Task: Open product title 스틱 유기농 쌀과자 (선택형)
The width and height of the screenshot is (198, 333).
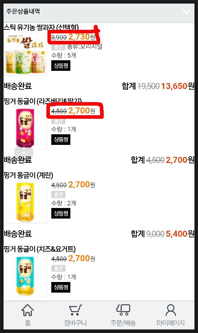Action: (41, 27)
